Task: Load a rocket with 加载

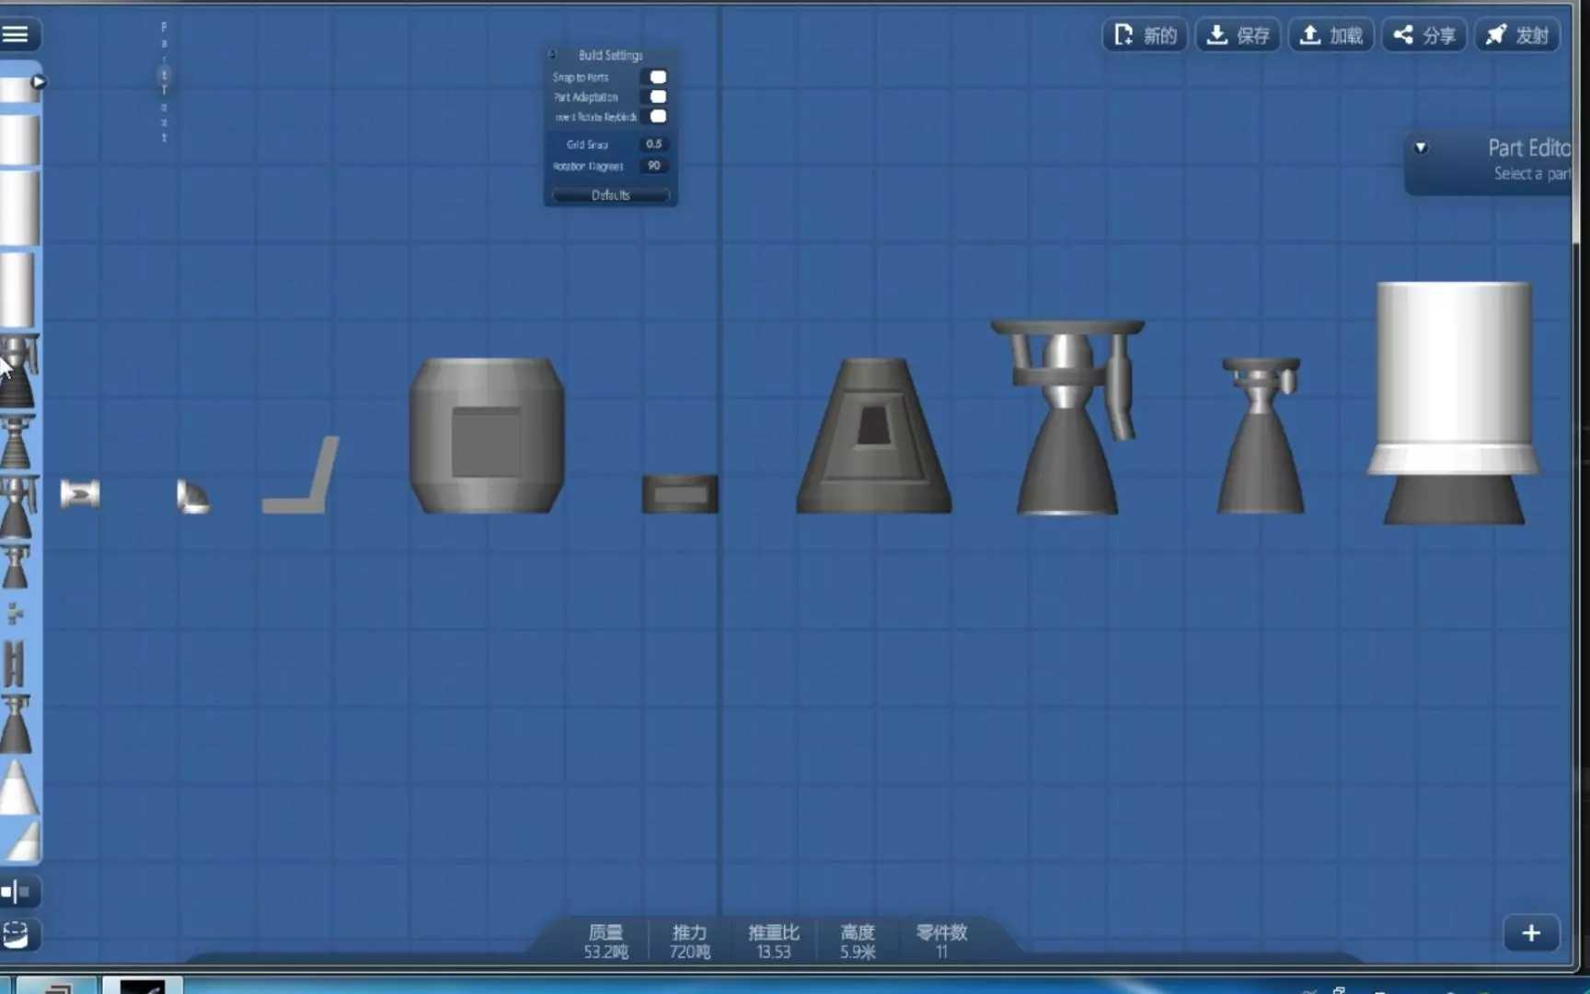Action: 1331,35
